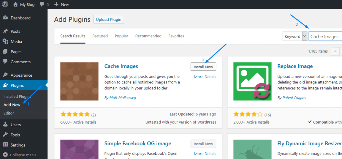
Task: Click the '1,185 items' count text
Action: point(318,51)
